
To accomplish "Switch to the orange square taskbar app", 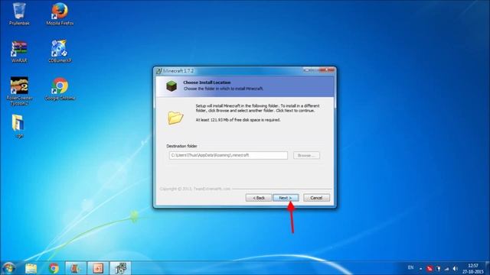I will coord(98,268).
